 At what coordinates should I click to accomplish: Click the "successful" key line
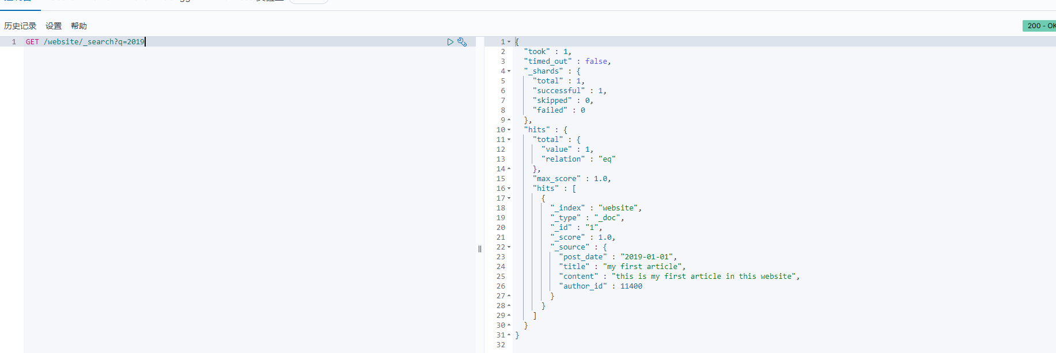click(569, 91)
